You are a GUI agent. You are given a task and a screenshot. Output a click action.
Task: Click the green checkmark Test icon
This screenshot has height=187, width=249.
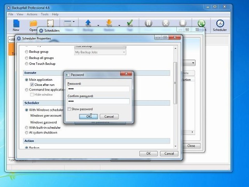point(130,23)
